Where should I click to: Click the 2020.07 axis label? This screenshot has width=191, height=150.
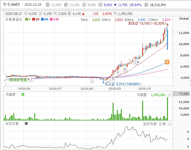coord(55,88)
